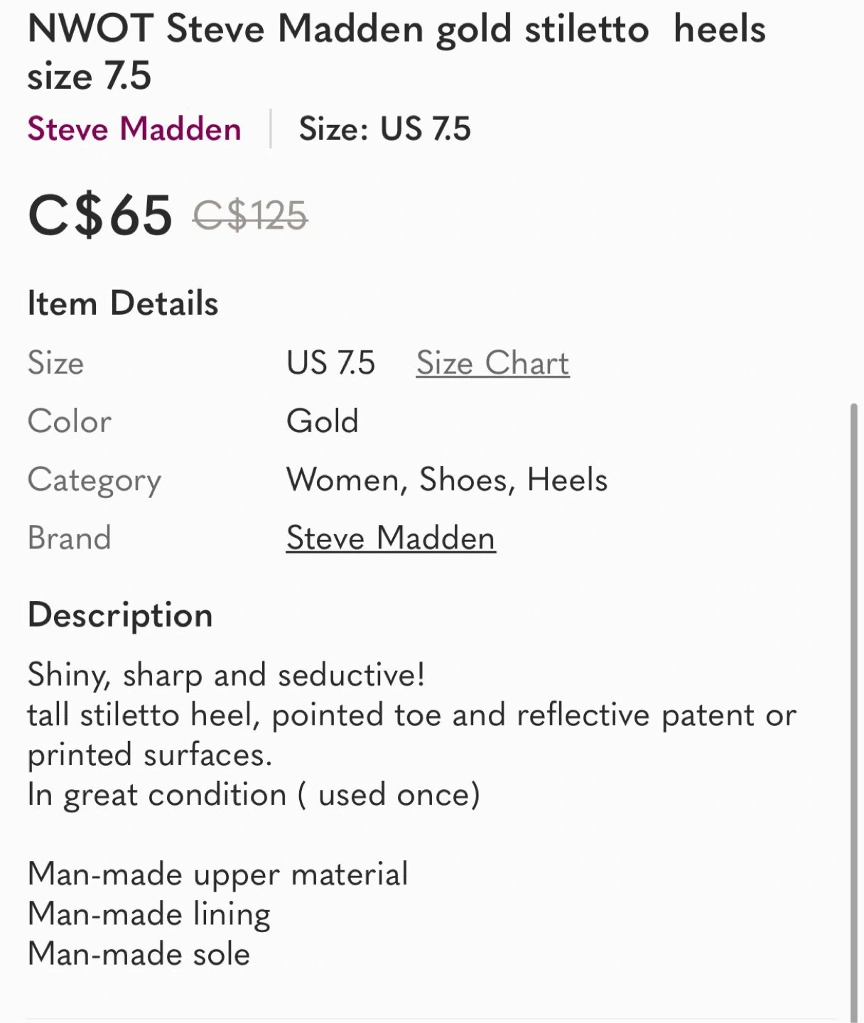Click the crossed-out C$125 original price
This screenshot has width=864, height=1023.
click(250, 215)
